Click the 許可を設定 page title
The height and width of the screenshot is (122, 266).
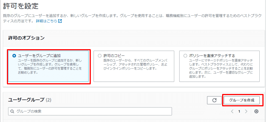21,6
